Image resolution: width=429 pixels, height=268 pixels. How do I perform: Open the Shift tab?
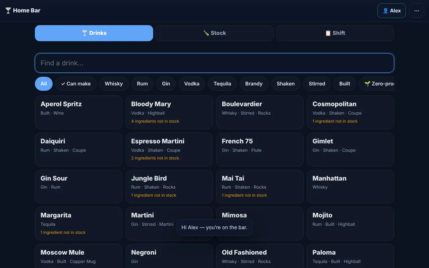pyautogui.click(x=335, y=33)
